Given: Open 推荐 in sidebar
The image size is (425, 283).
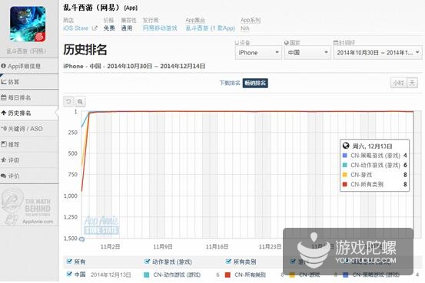Looking at the screenshot, I should pos(29,144).
